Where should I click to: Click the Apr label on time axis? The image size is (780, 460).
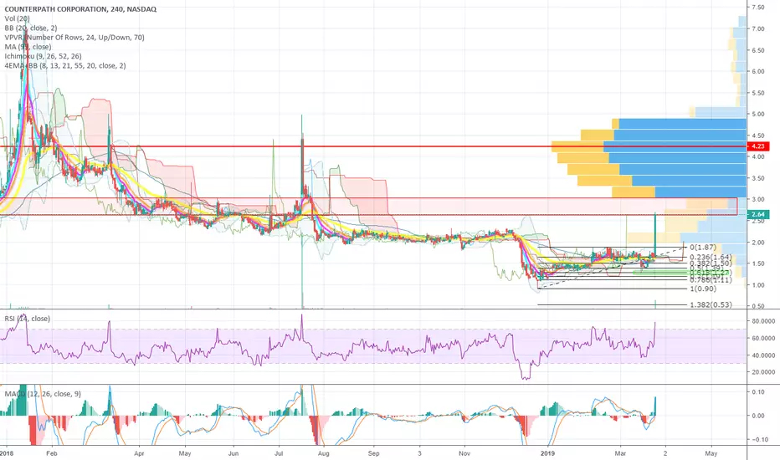[x=139, y=453]
